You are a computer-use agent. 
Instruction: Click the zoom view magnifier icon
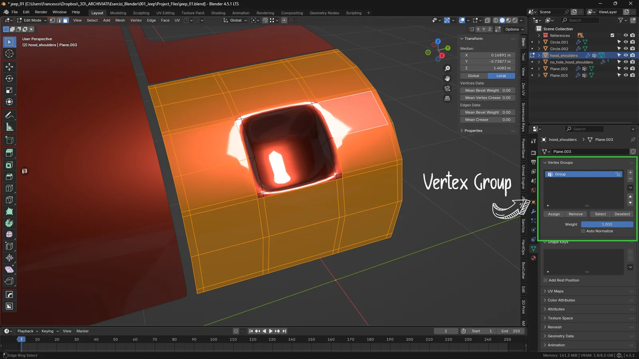coord(447,69)
